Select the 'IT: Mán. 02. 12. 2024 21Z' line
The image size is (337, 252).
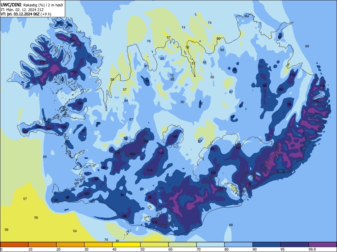[22, 10]
